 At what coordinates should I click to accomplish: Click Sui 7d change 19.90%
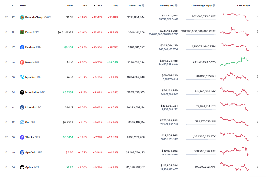tap(113, 122)
